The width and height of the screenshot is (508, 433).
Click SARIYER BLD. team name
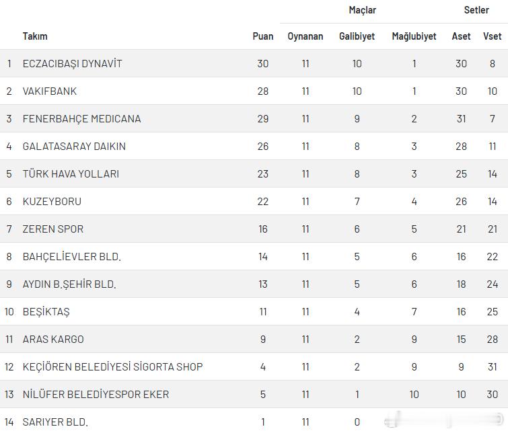[x=55, y=422]
